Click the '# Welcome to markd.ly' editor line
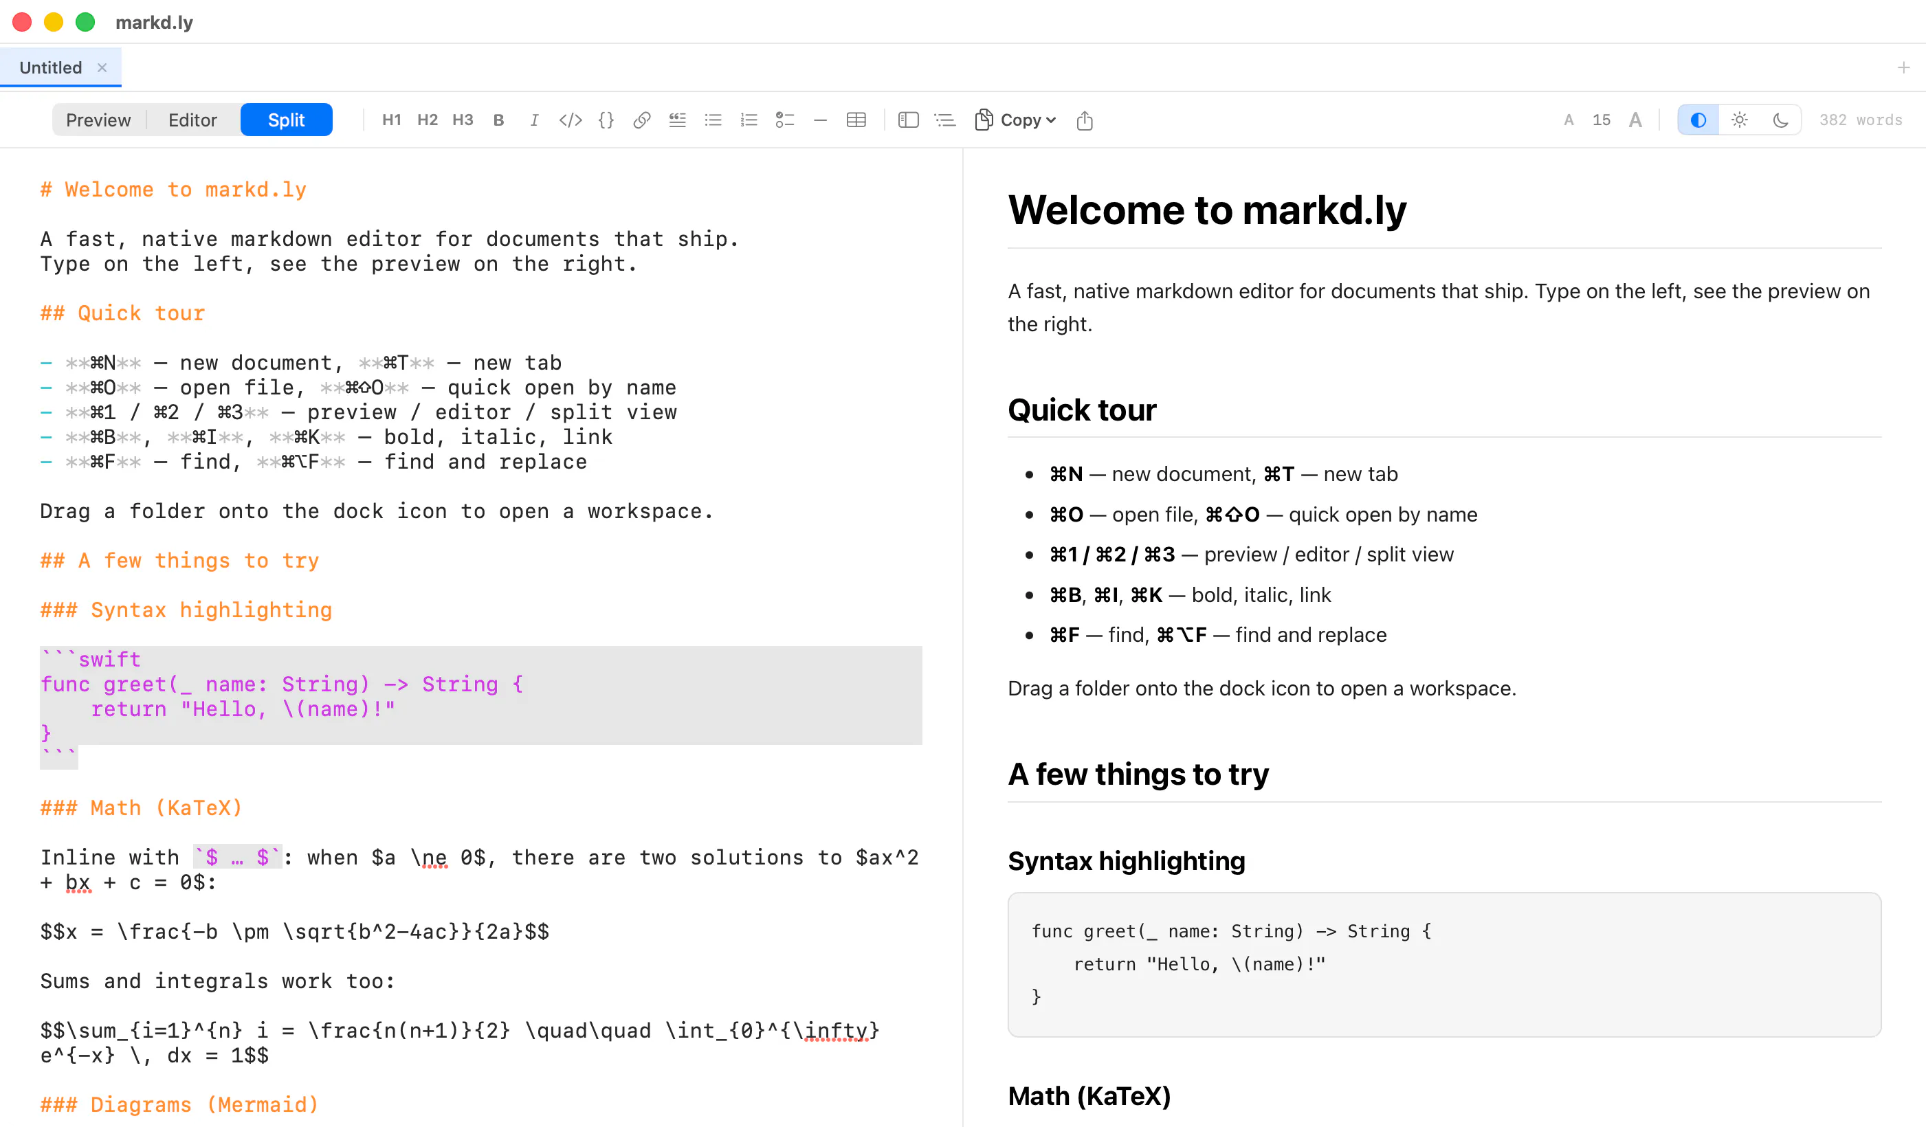 tap(173, 190)
